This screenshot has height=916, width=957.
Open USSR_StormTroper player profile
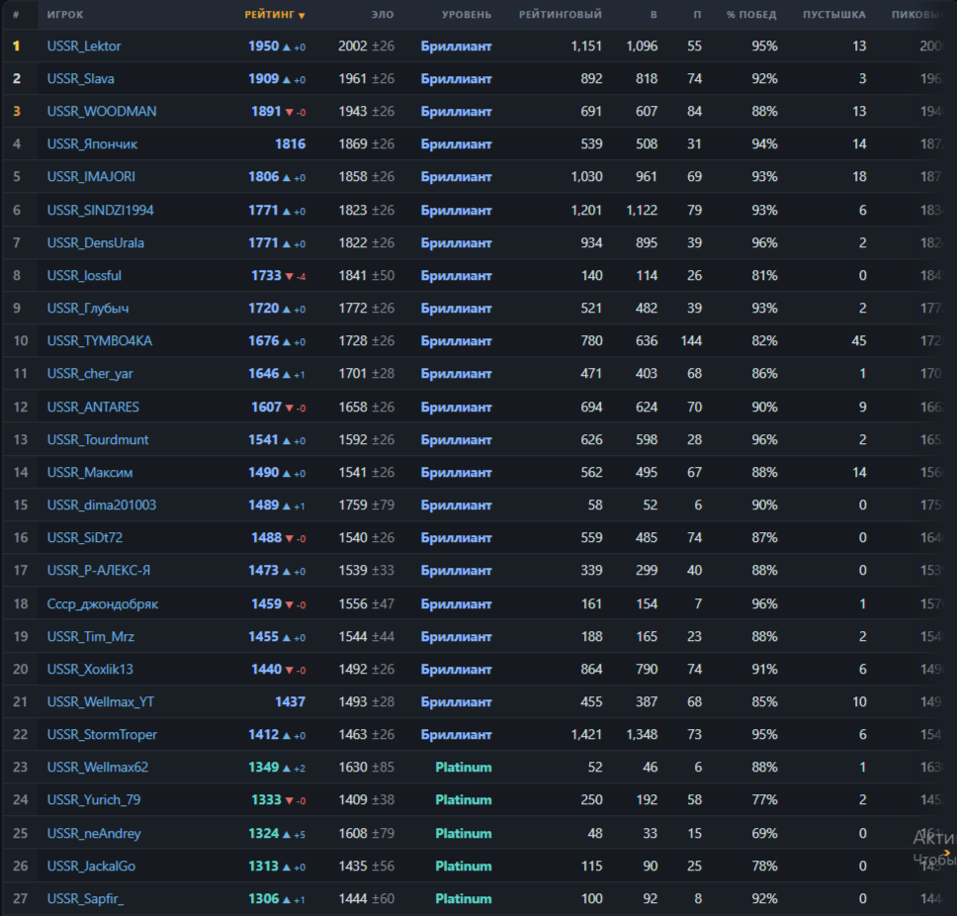coord(102,735)
